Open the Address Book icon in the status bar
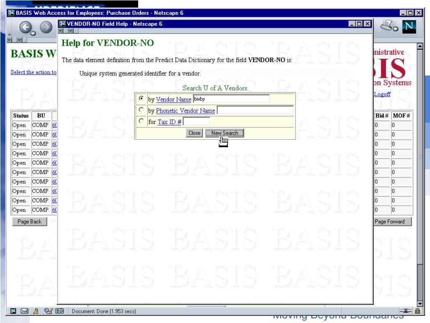This screenshot has height=323, width=430. coord(60,311)
